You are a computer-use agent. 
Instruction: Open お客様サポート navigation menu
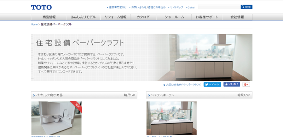point(207,17)
